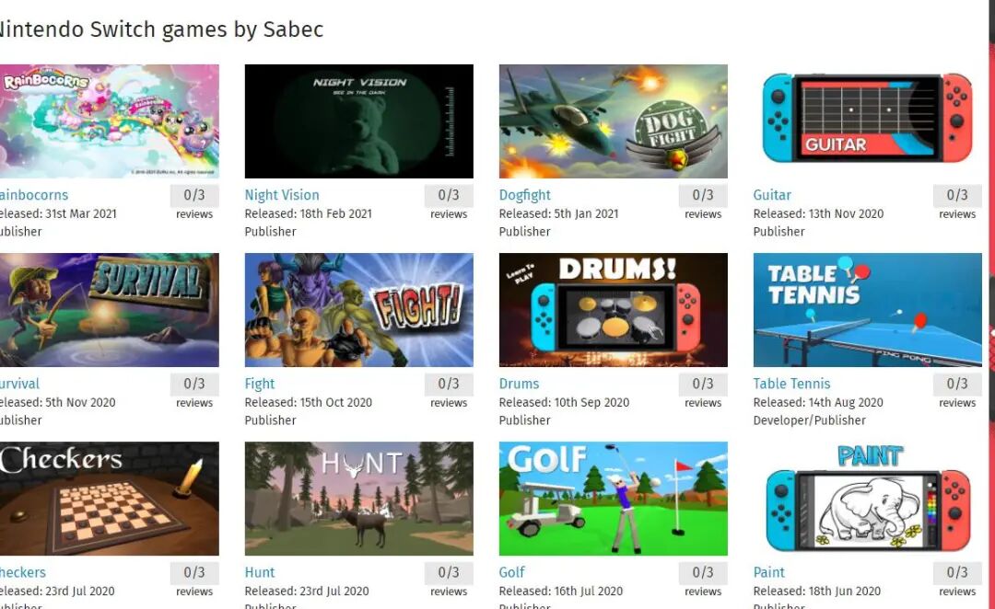Click the Survival game cover image
This screenshot has width=995, height=609.
tap(109, 310)
